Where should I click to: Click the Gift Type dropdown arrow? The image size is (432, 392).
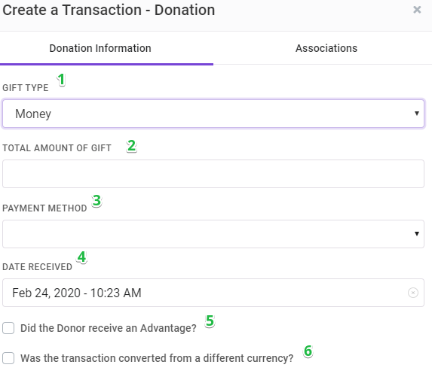(417, 114)
